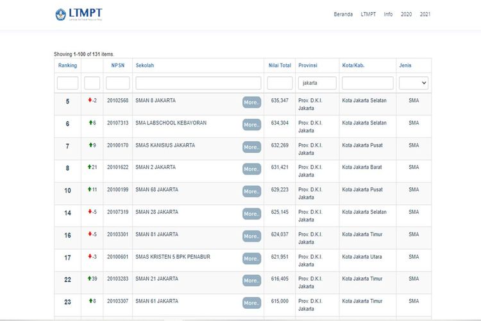Click green up arrow in SMAS Kanisius Jakarta row
Viewport: 481px width, 321px height.
[x=90, y=145]
